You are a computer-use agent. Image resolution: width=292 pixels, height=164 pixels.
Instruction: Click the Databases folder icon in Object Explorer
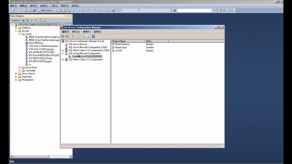19,28
